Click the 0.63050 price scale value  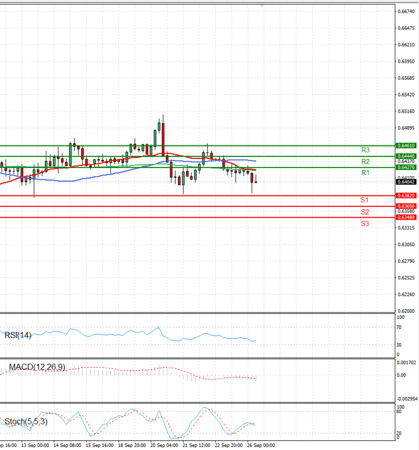(406, 245)
